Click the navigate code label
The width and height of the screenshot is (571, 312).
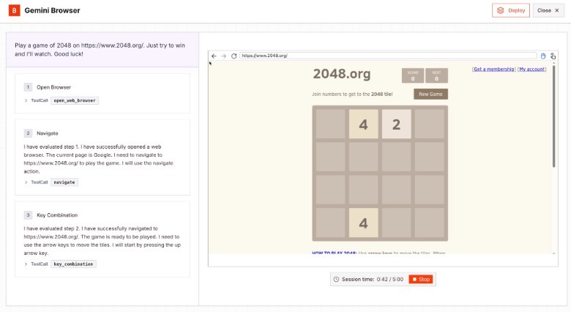(x=64, y=182)
